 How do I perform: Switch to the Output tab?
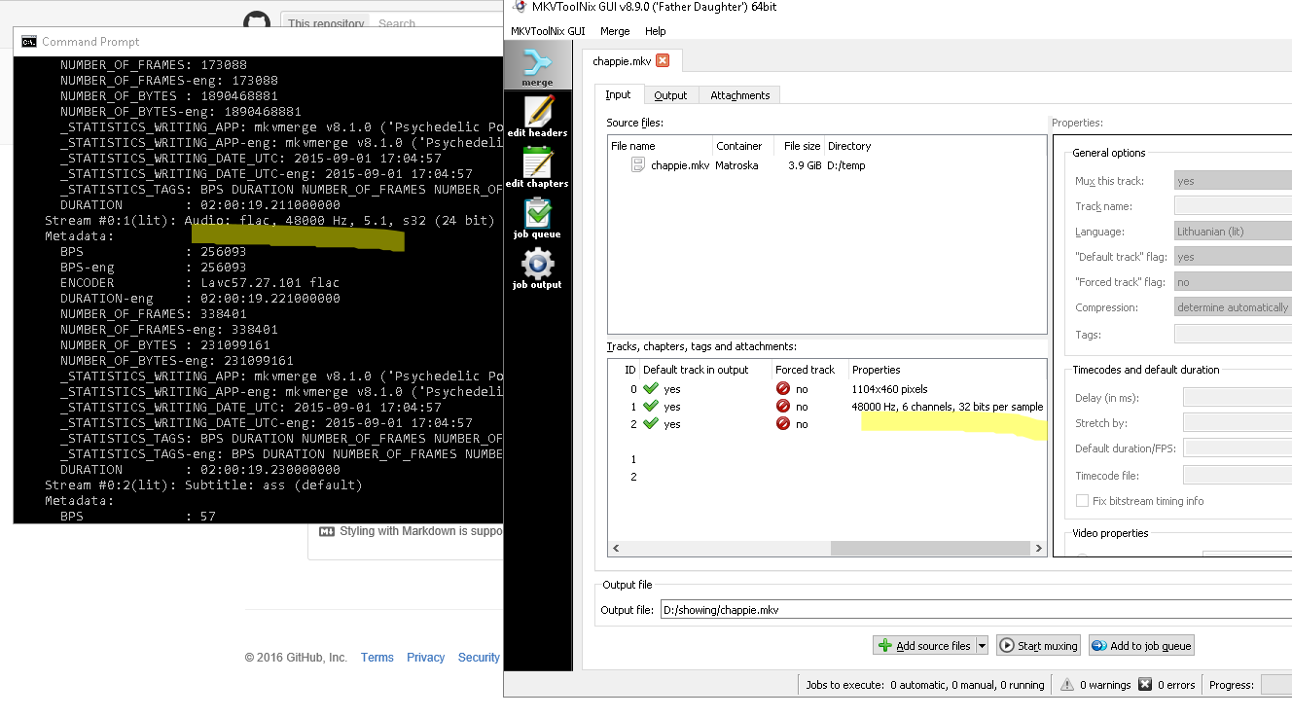tap(670, 95)
